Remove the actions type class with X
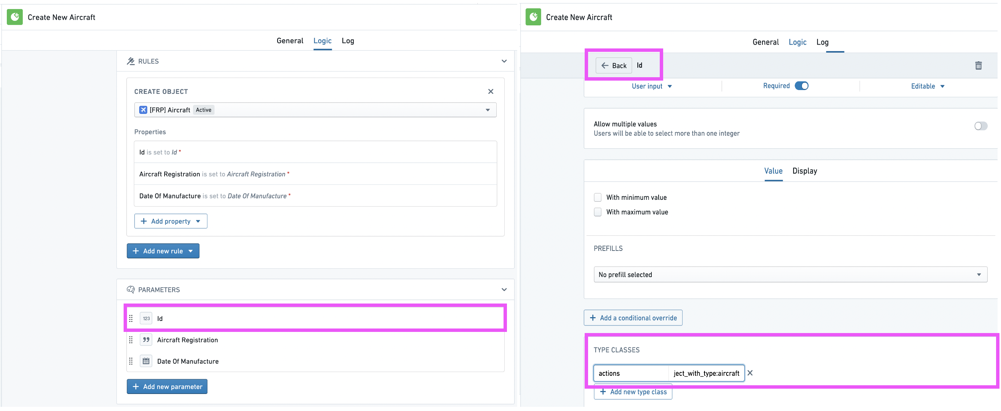The image size is (1001, 411). tap(750, 373)
